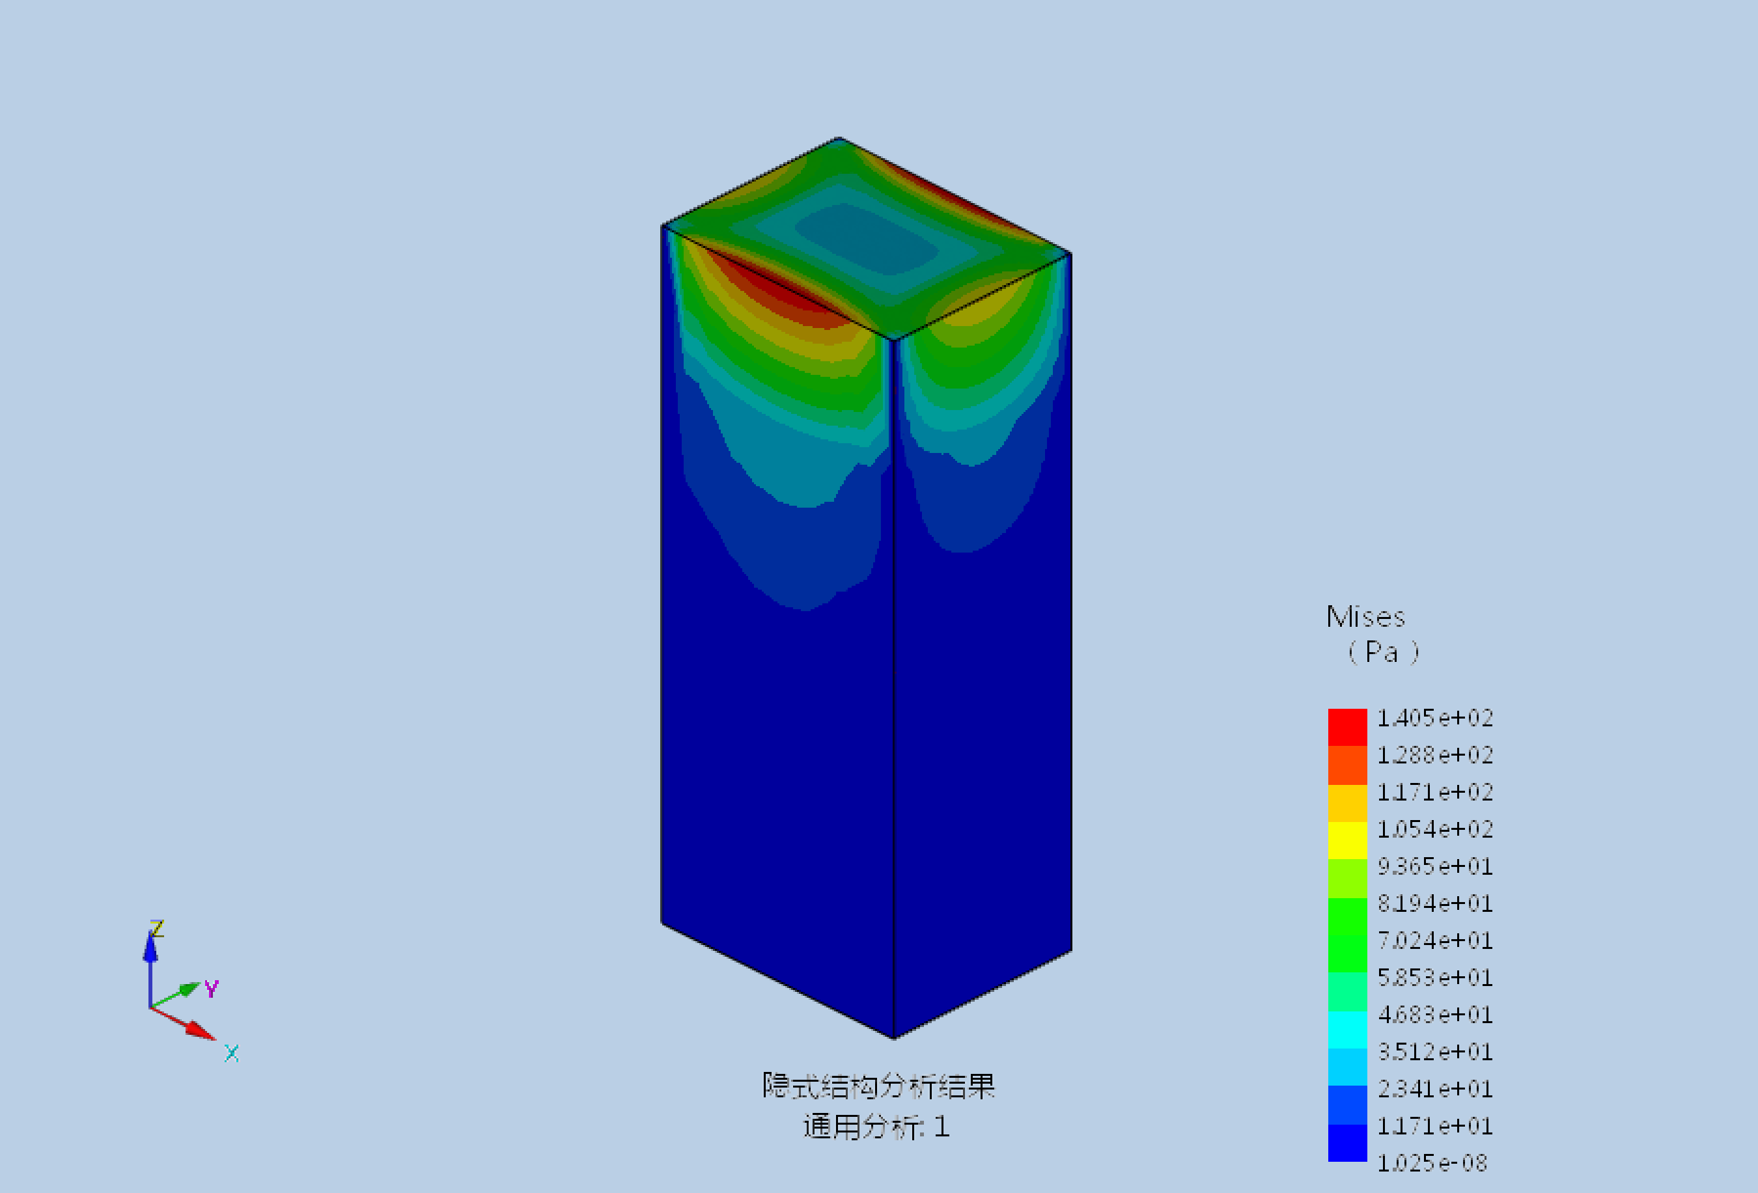Viewport: 1758px width, 1193px height.
Task: Click legend value 5.853e+01
Action: 1435,977
